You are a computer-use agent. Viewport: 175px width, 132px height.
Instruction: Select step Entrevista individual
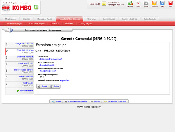coord(20,58)
